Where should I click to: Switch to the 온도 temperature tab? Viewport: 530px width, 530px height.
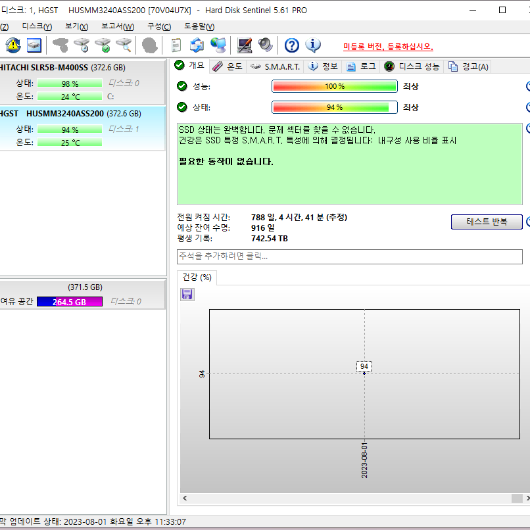(228, 66)
